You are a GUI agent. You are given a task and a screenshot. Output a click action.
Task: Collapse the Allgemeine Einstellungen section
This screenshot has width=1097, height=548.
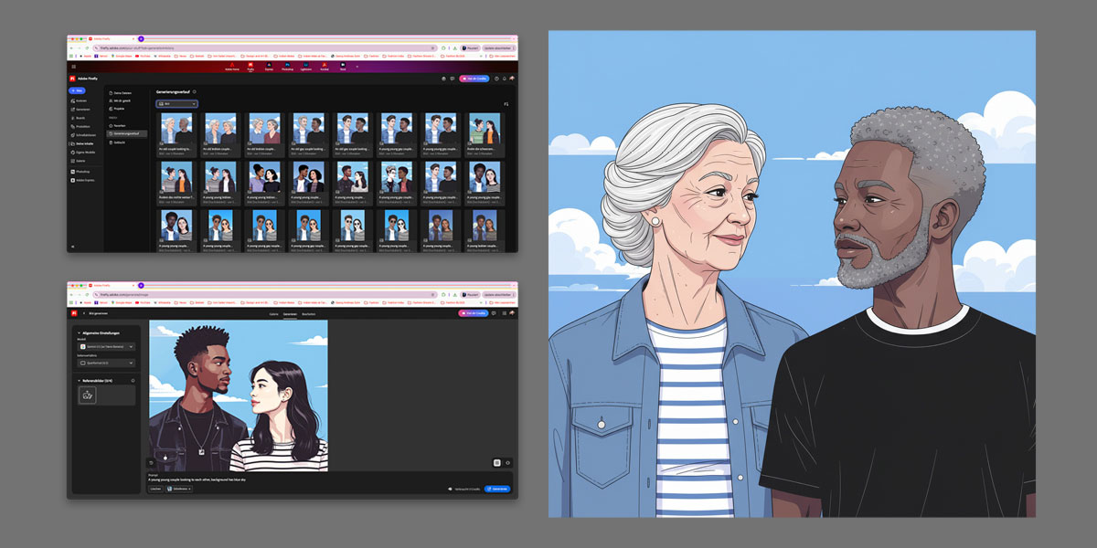point(77,332)
